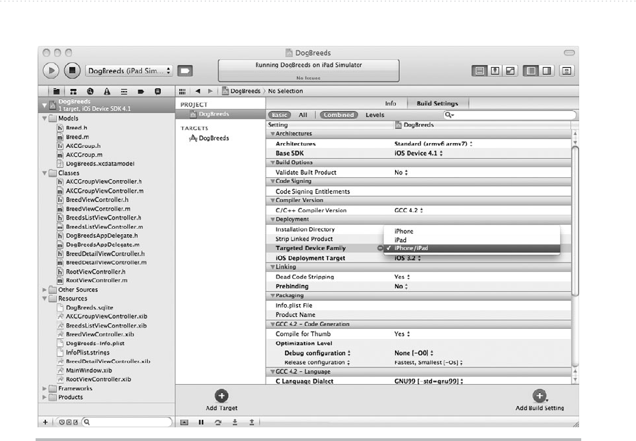Open Compile for Thumb Yes popup
This screenshot has width=636, height=441.
tap(403, 334)
